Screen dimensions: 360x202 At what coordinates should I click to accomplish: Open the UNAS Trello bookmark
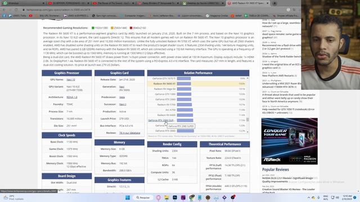[17, 16]
